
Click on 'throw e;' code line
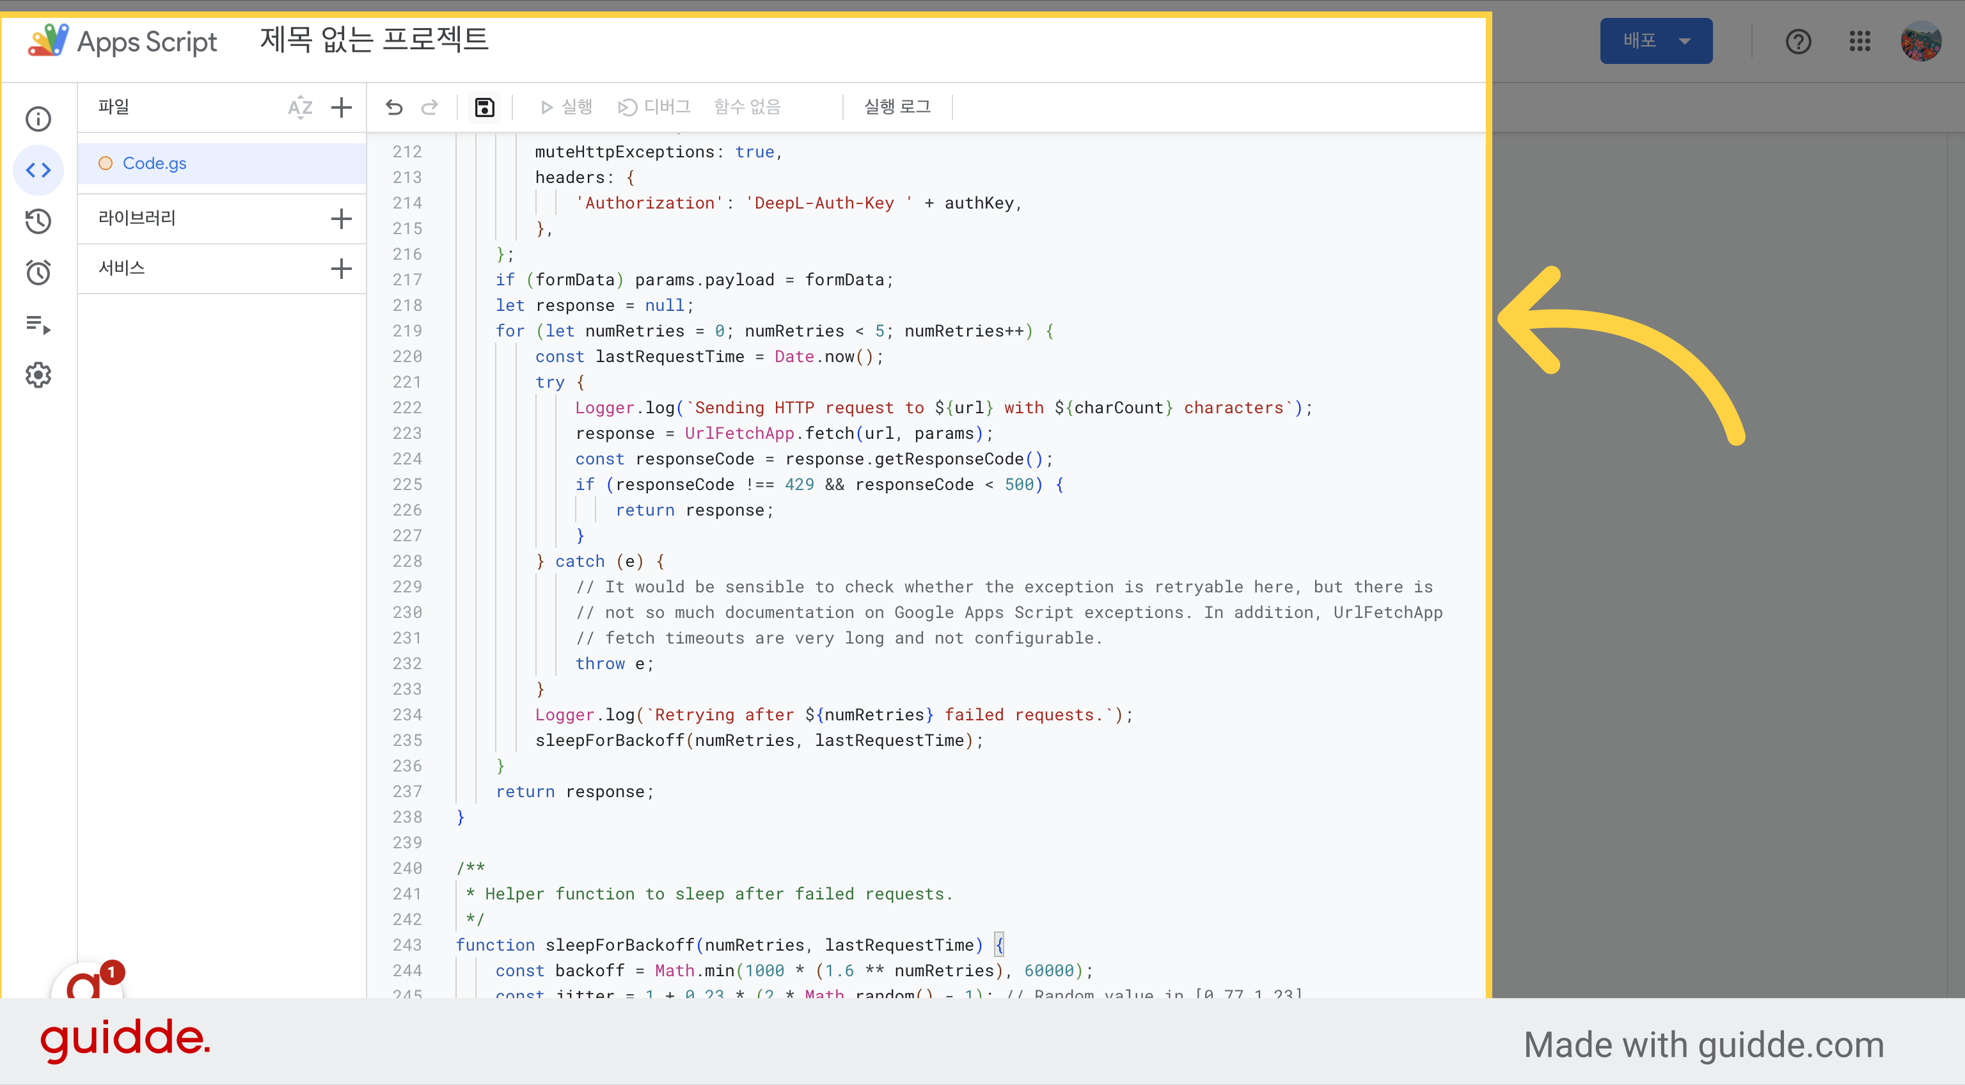(x=614, y=663)
